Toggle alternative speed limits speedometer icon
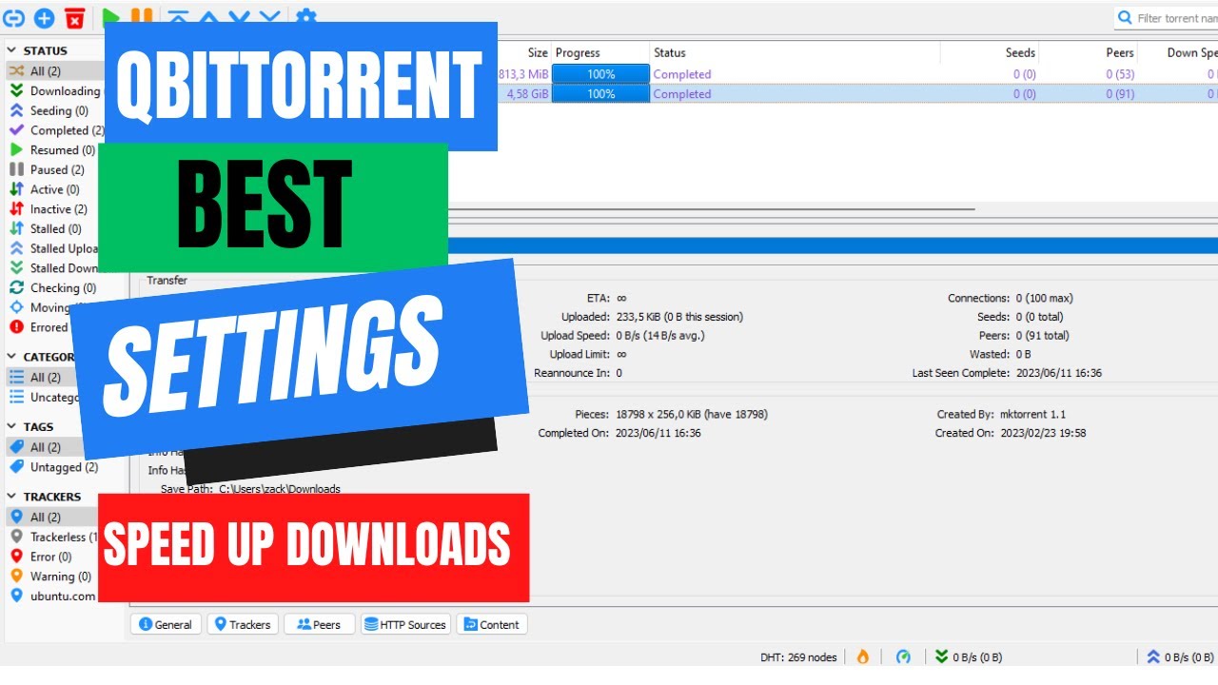Viewport: 1218px width, 685px height. coord(903,656)
